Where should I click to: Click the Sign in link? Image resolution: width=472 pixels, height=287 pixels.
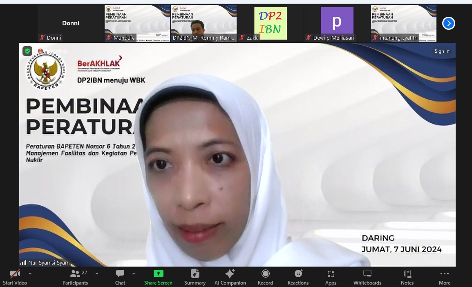[442, 51]
